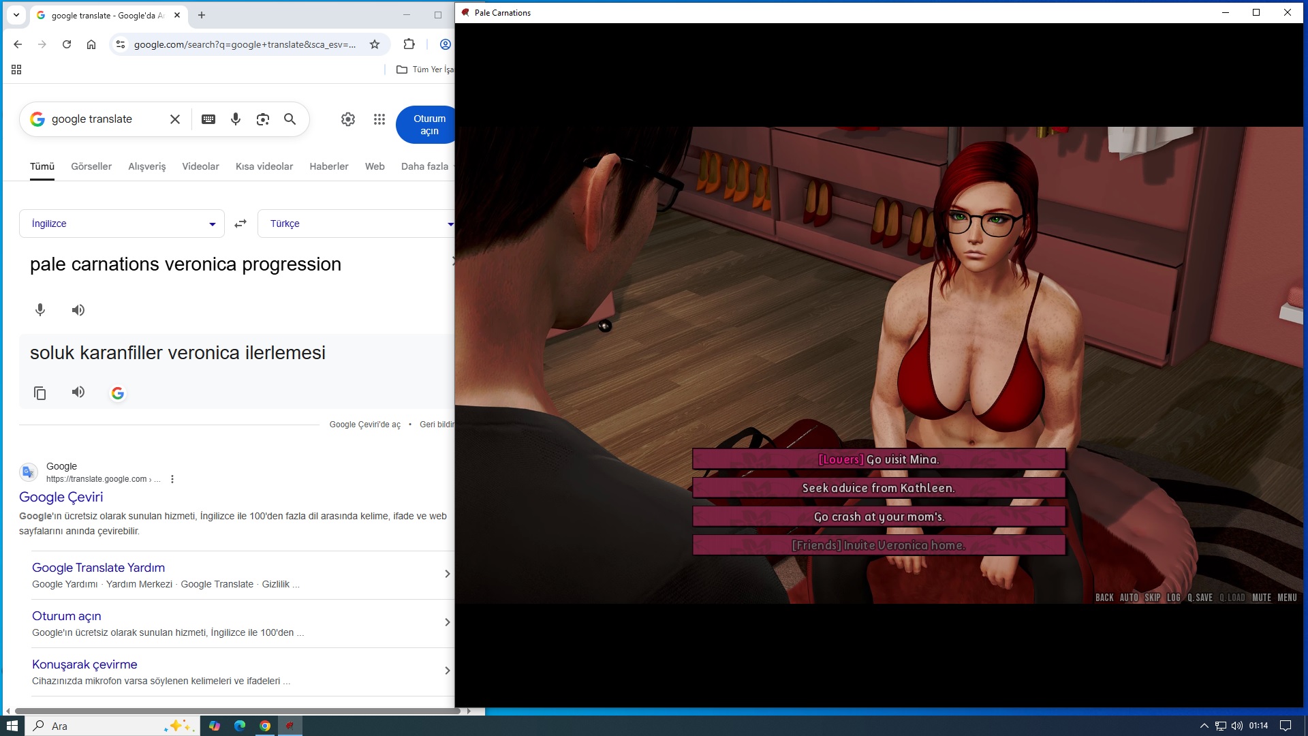This screenshot has height=736, width=1308.
Task: Open the Google Çeviri result link
Action: click(x=61, y=497)
